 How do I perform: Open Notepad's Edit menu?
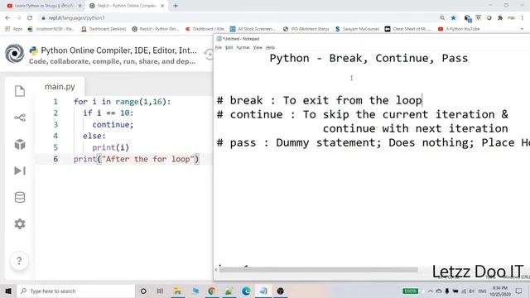[x=229, y=48]
